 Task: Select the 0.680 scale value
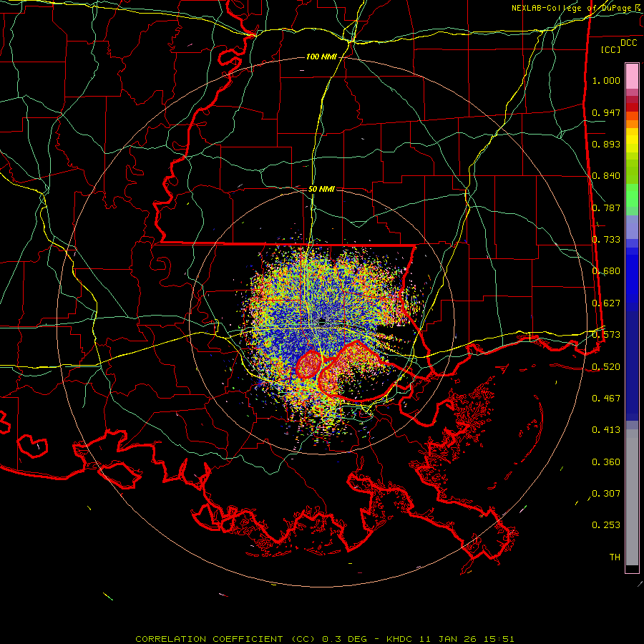(606, 271)
